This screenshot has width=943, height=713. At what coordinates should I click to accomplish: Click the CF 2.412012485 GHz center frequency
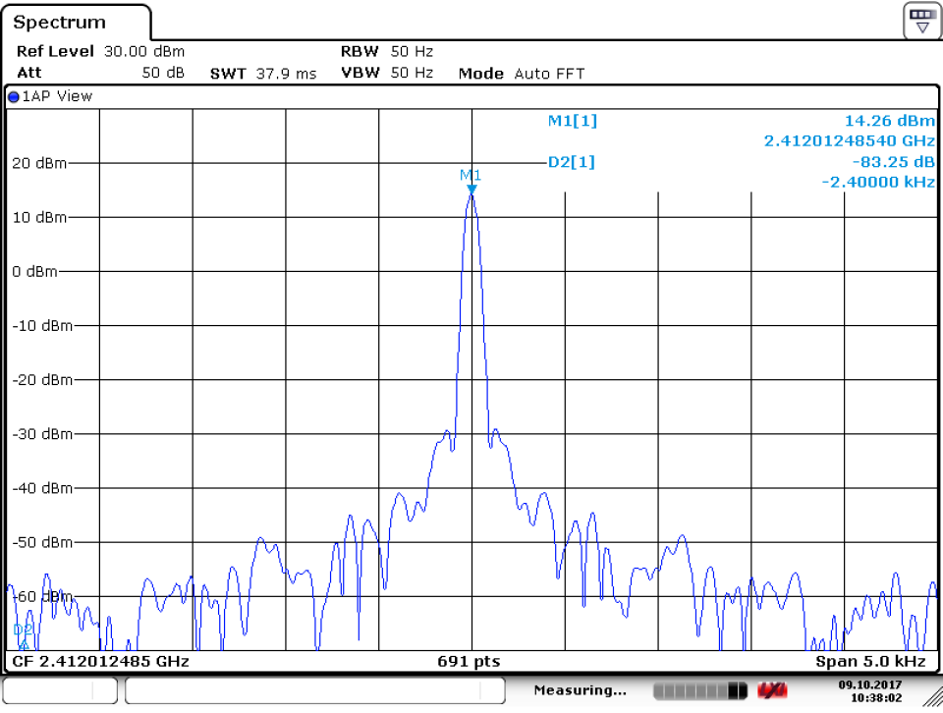pos(100,662)
